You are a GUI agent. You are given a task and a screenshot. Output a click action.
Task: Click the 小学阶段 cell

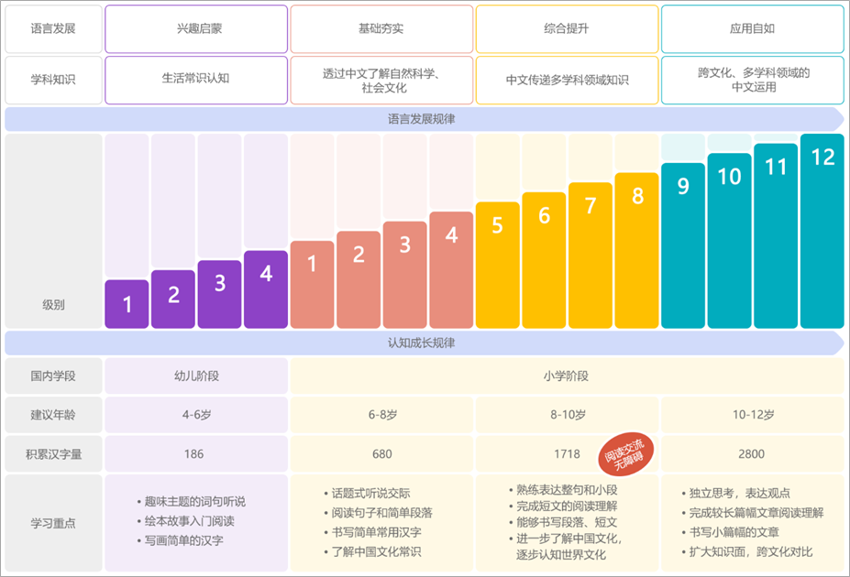(x=567, y=376)
